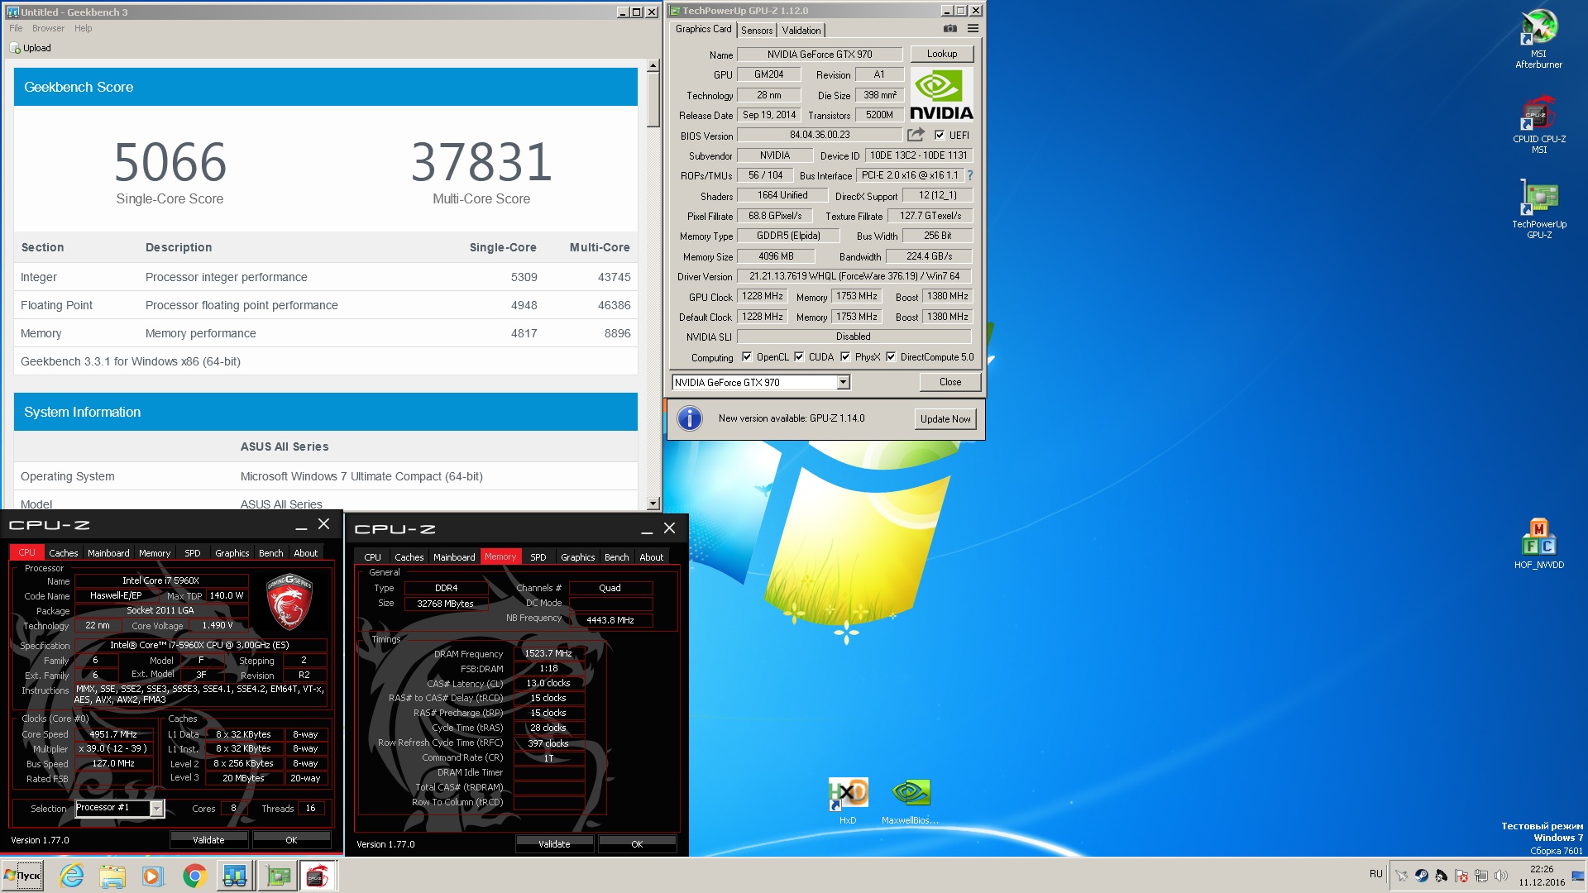This screenshot has width=1588, height=893.
Task: Open HOF_NVVDD desktop icon
Action: click(1538, 544)
